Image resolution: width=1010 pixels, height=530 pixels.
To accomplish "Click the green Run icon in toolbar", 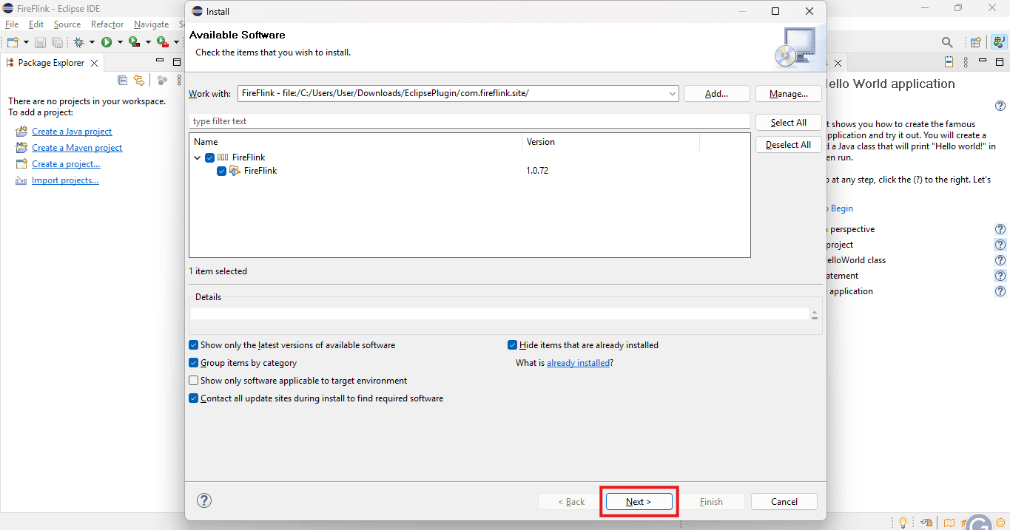I will tap(107, 42).
